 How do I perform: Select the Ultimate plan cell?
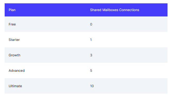[45, 86]
